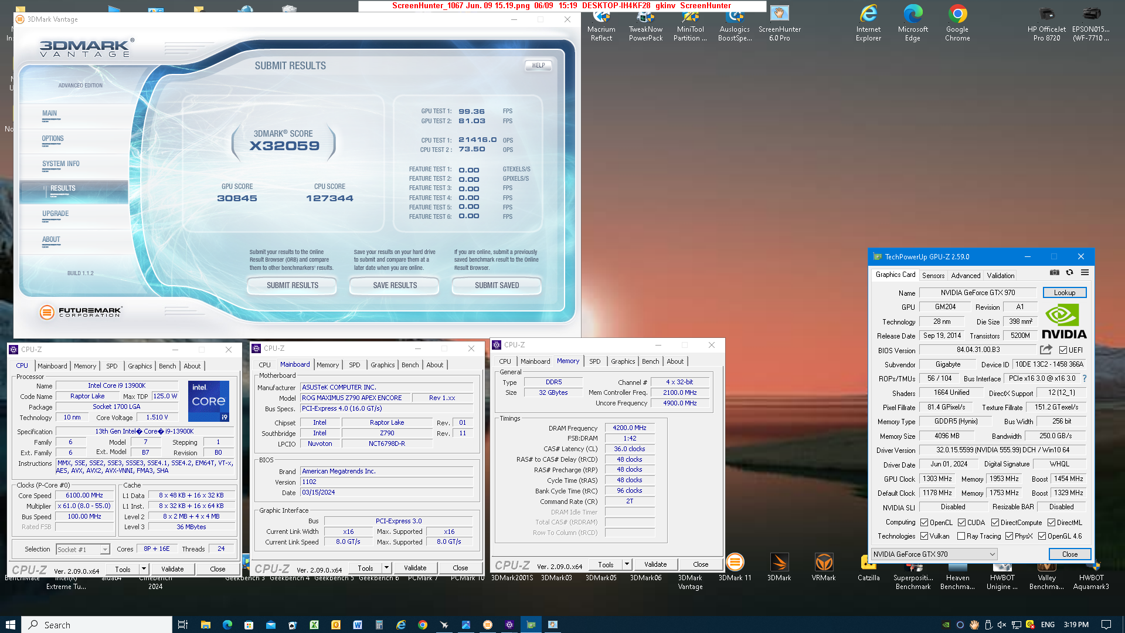The width and height of the screenshot is (1125, 633).
Task: Open 3DMark 11 desktop icon
Action: click(x=735, y=567)
